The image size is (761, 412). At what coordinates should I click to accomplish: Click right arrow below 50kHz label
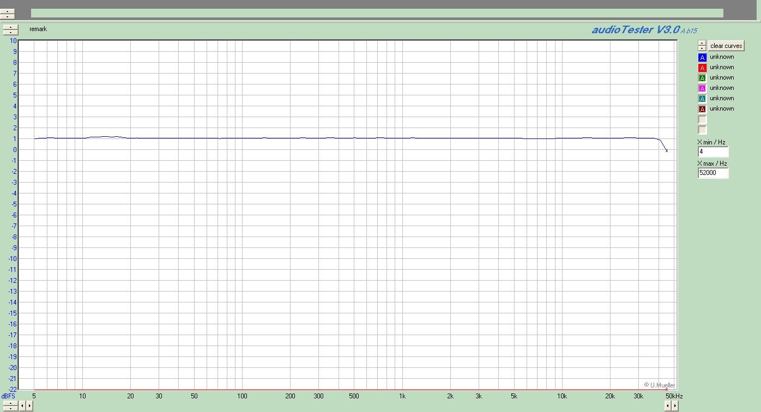[x=675, y=405]
